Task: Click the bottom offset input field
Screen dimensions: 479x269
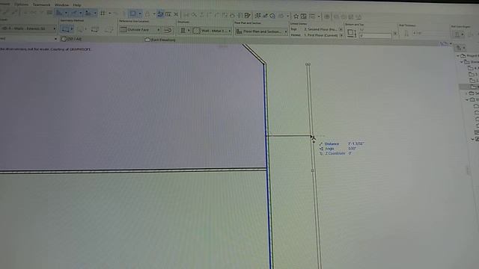Action: click(375, 36)
